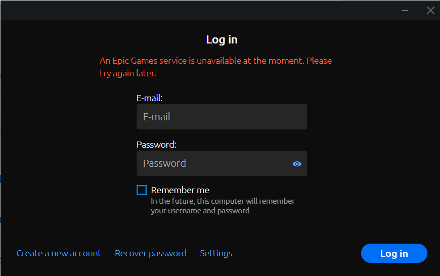
Task: Enable the Remember me checkbox
Action: pyautogui.click(x=142, y=190)
